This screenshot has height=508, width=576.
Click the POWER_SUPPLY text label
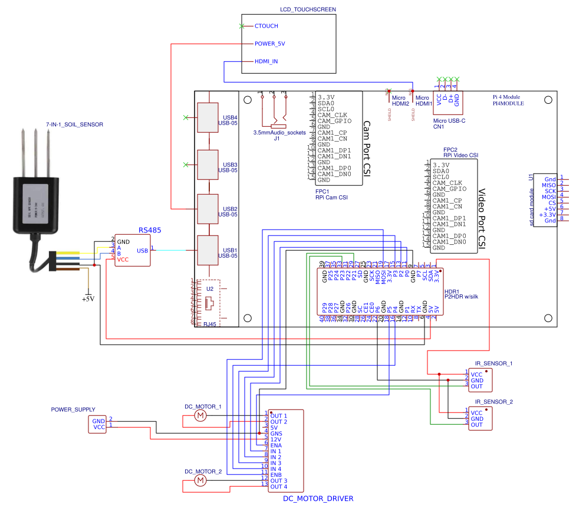[x=73, y=409]
